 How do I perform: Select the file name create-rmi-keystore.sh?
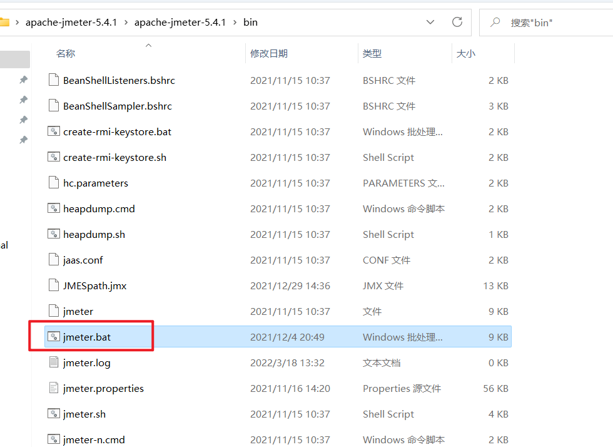point(115,157)
